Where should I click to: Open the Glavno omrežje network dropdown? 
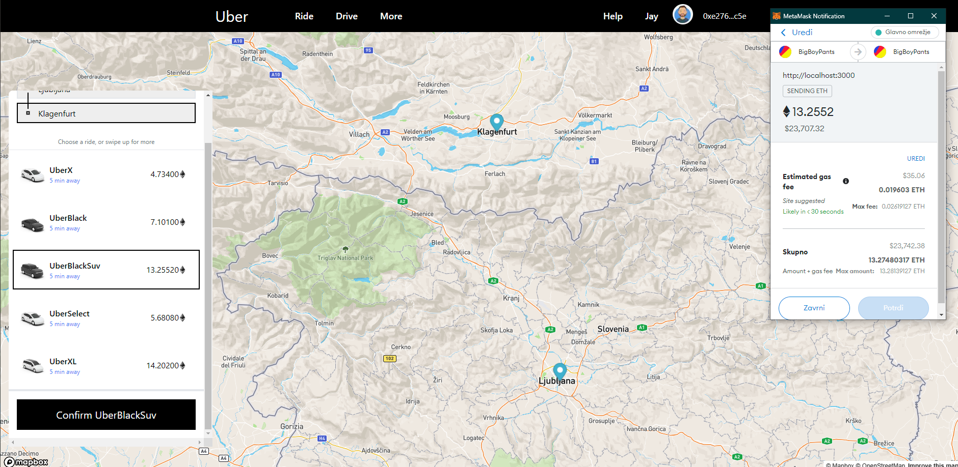(x=905, y=32)
